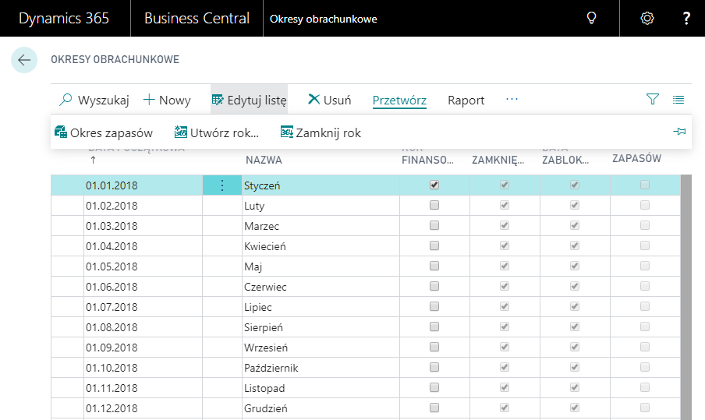
Task: Sort by the NAZWA column header
Action: coord(264,160)
